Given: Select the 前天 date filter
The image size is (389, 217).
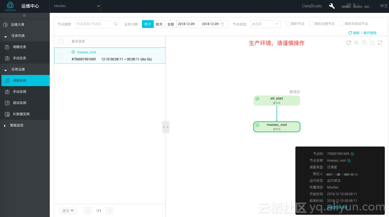Looking at the screenshot, I should click(159, 24).
